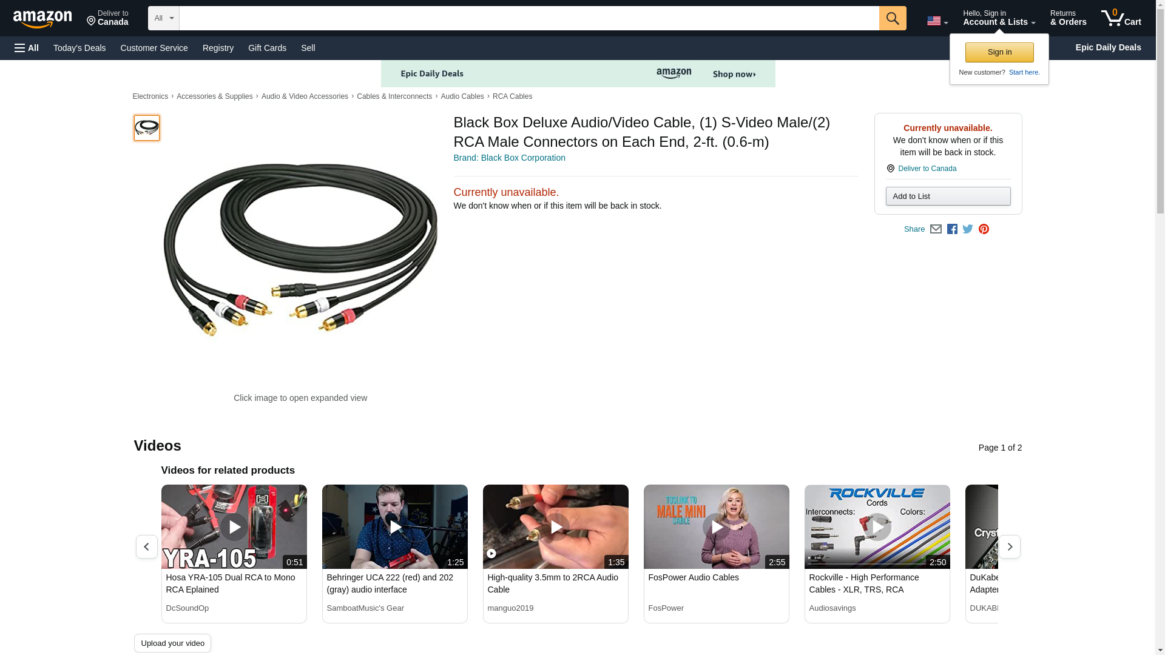This screenshot has width=1165, height=655.
Task: Click the yellow Sign in button
Action: pyautogui.click(x=999, y=52)
